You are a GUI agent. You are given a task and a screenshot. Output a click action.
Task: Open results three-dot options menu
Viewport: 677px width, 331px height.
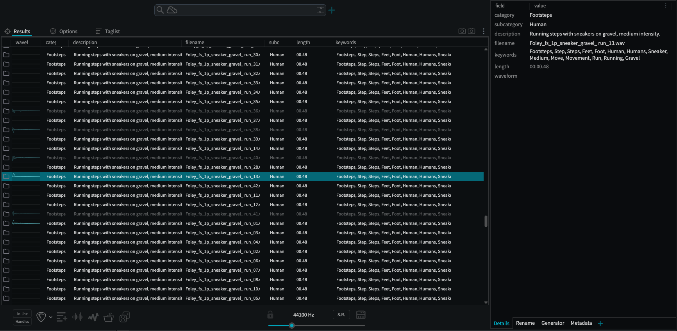(x=484, y=31)
